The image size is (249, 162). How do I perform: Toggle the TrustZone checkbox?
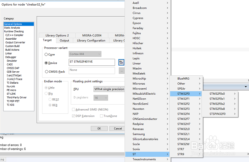pos(102,116)
